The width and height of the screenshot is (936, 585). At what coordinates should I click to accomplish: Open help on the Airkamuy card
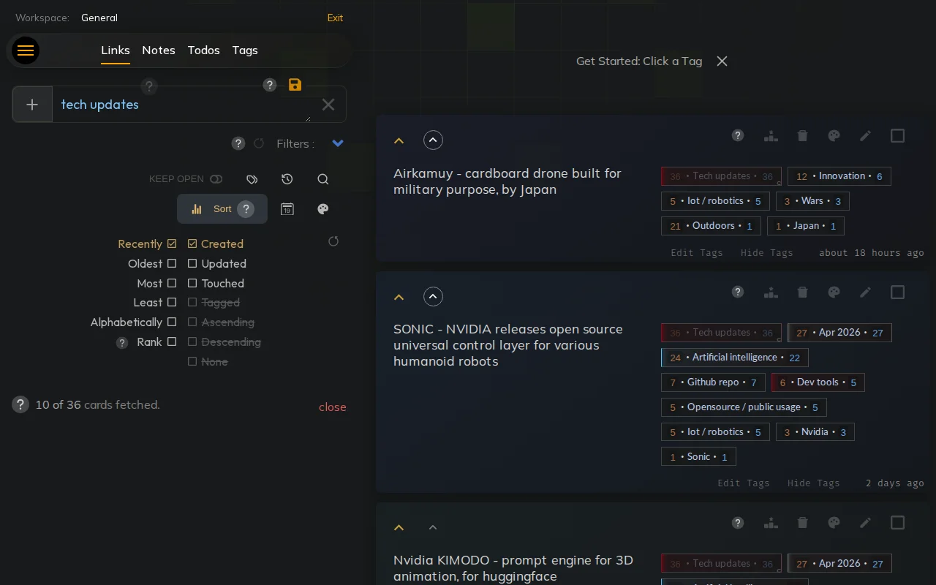[738, 135]
